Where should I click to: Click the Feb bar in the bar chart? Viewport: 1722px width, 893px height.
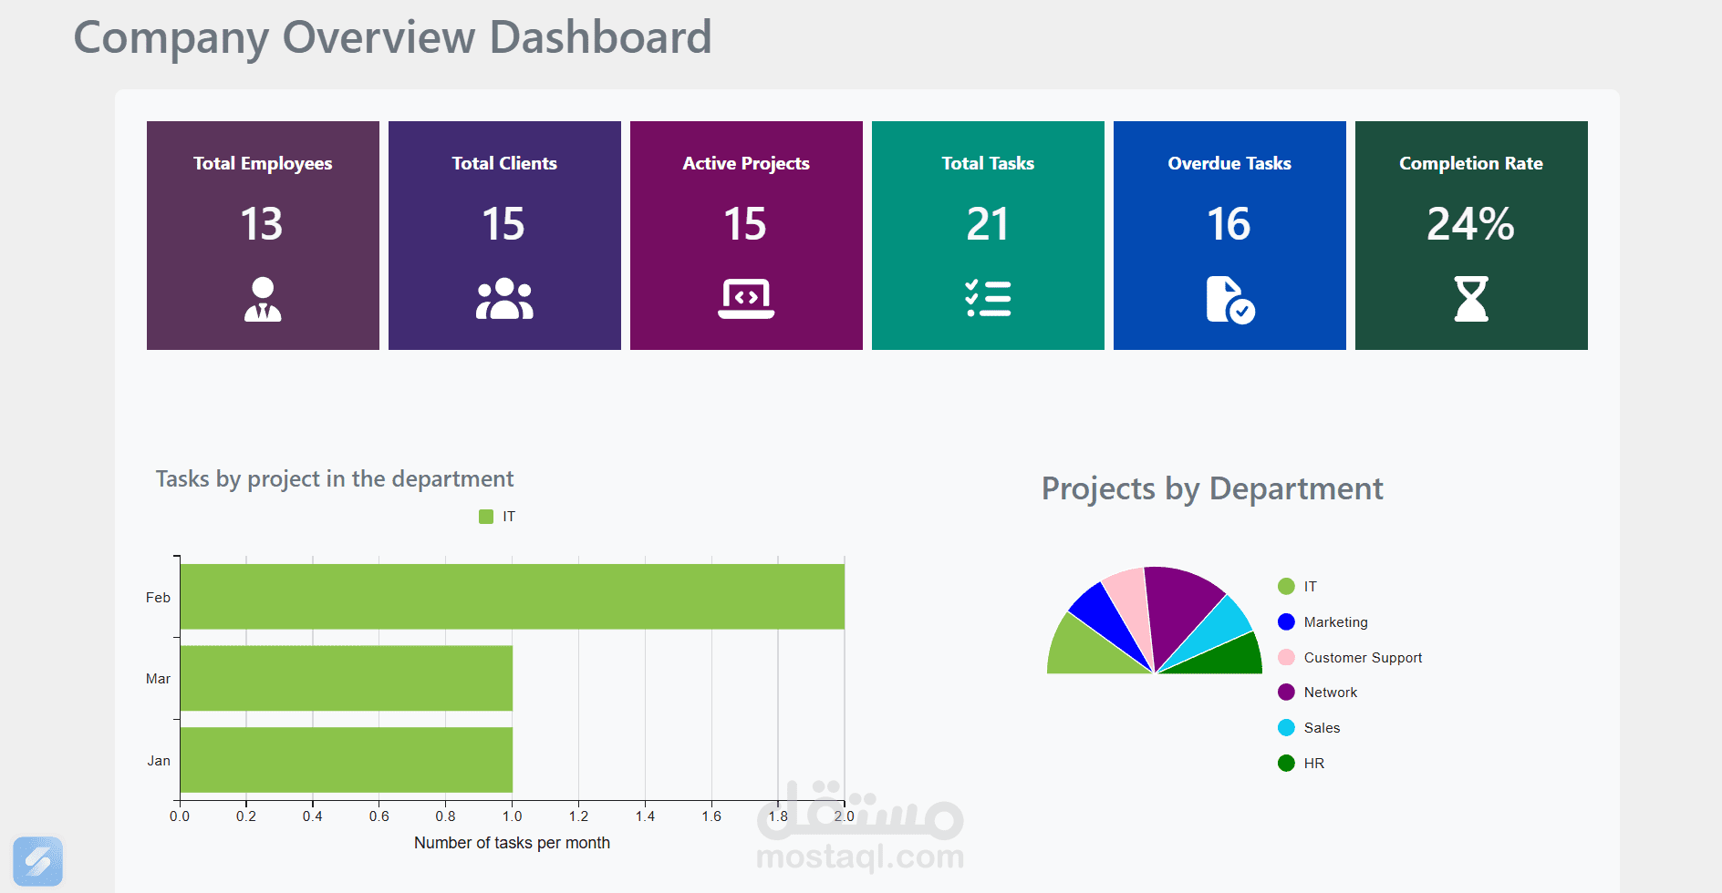tap(511, 597)
